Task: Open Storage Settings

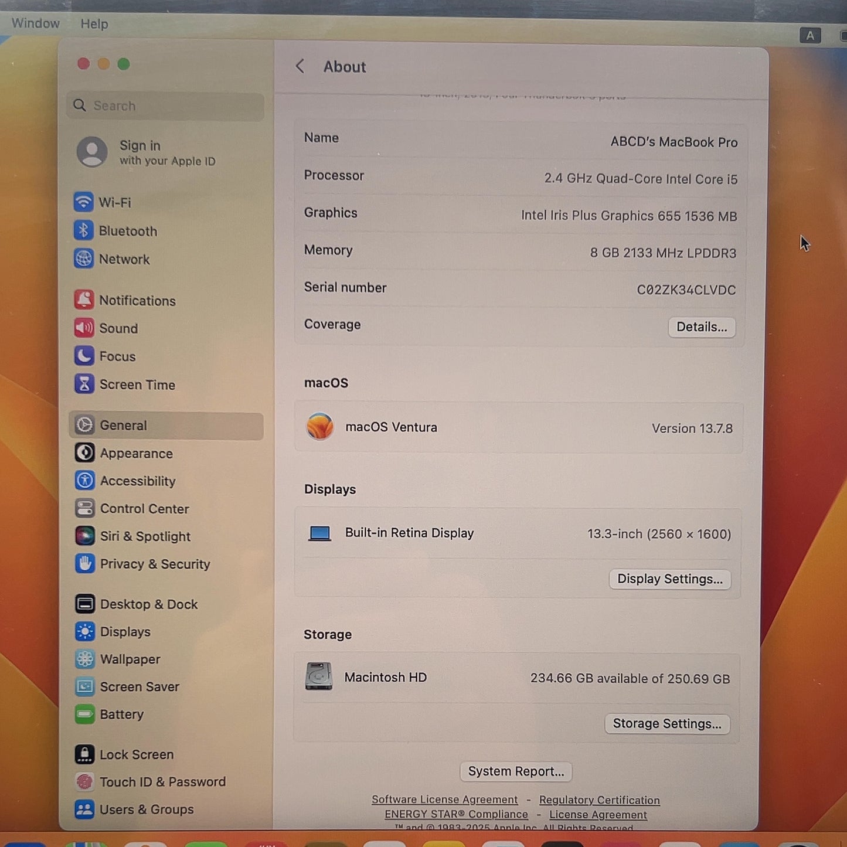Action: pos(667,724)
